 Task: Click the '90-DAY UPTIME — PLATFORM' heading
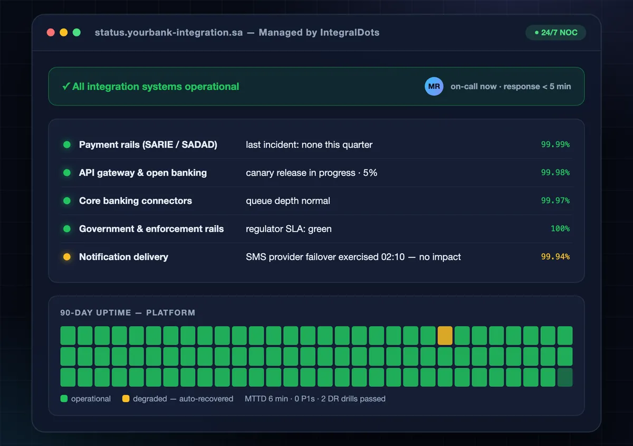tap(128, 312)
